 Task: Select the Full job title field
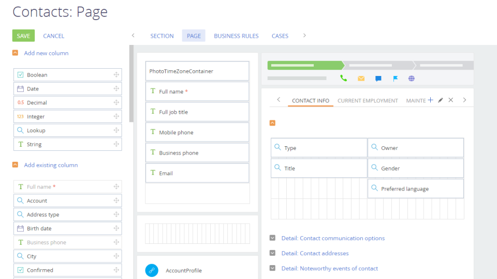click(197, 112)
